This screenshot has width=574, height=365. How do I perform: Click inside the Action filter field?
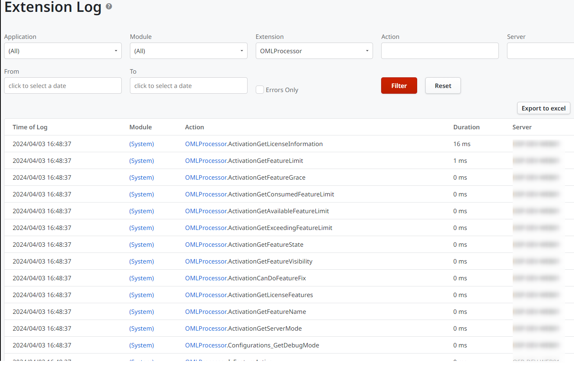[x=440, y=50]
